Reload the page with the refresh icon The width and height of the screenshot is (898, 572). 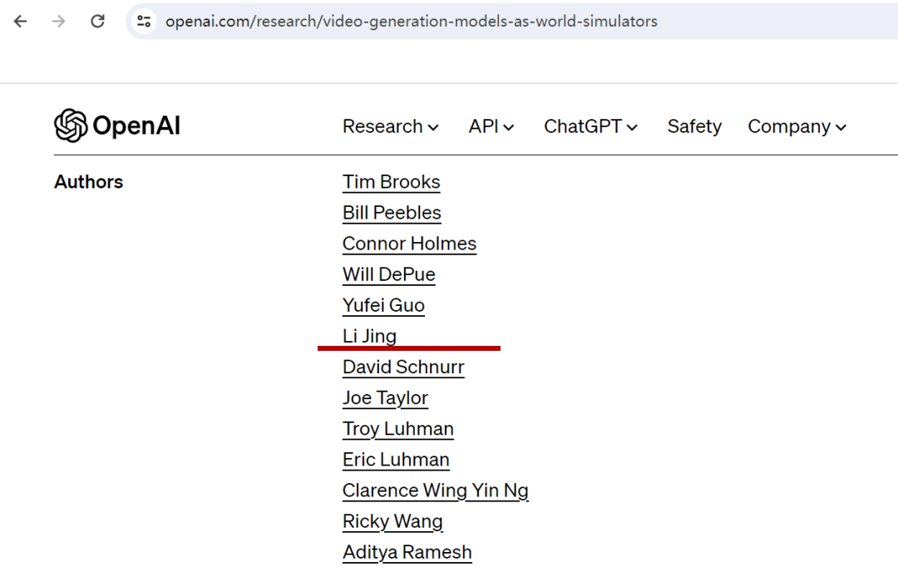97,22
